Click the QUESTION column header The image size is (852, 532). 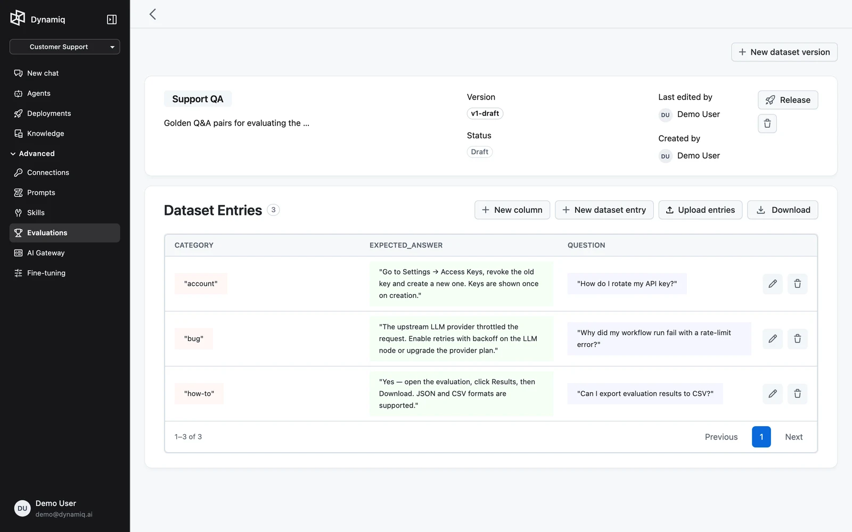pos(586,245)
